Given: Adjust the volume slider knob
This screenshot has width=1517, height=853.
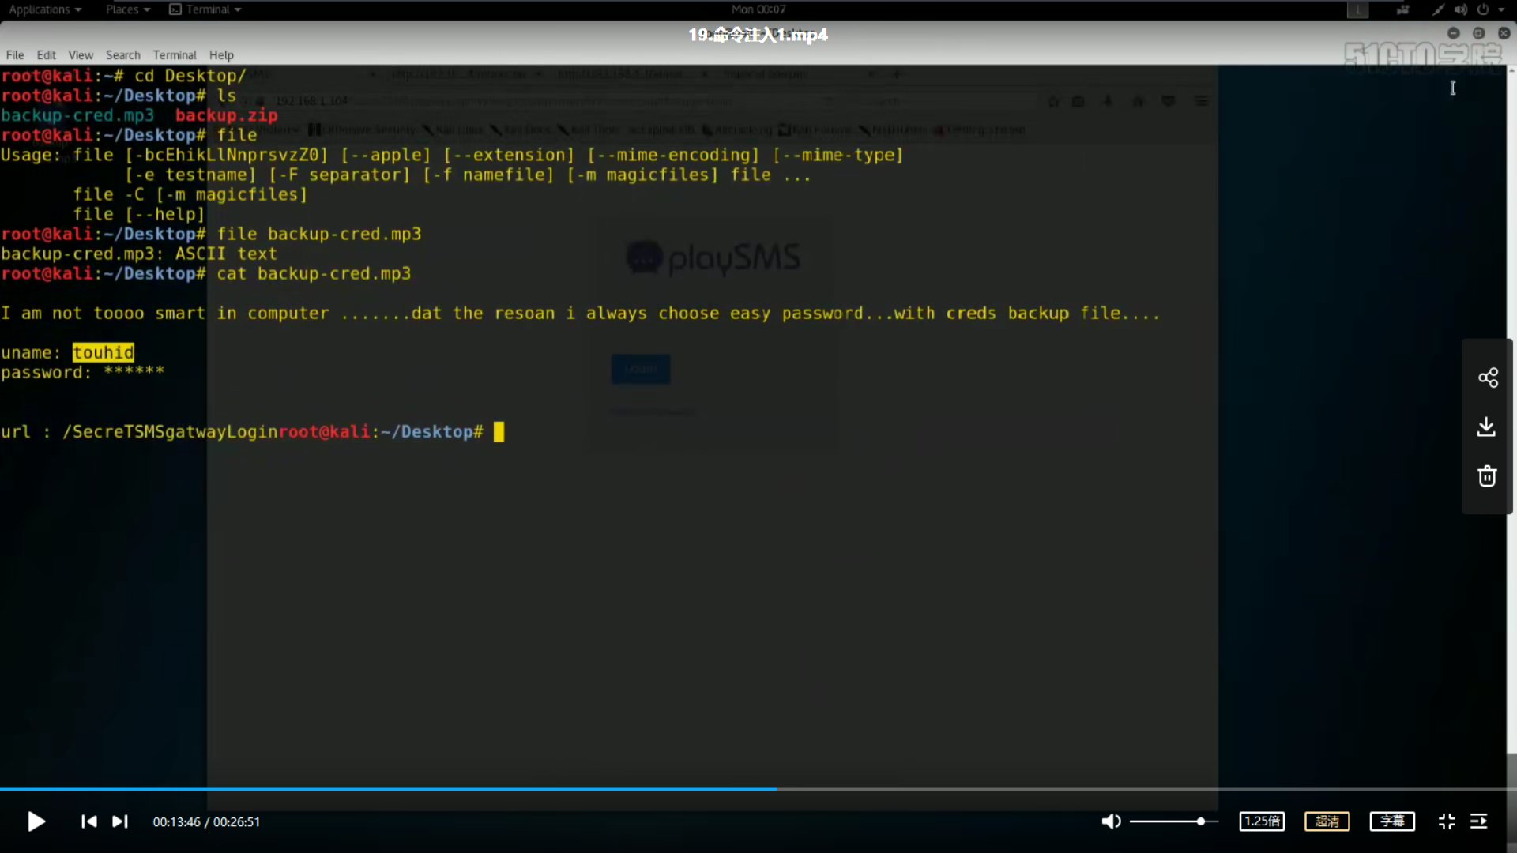Looking at the screenshot, I should [1200, 821].
